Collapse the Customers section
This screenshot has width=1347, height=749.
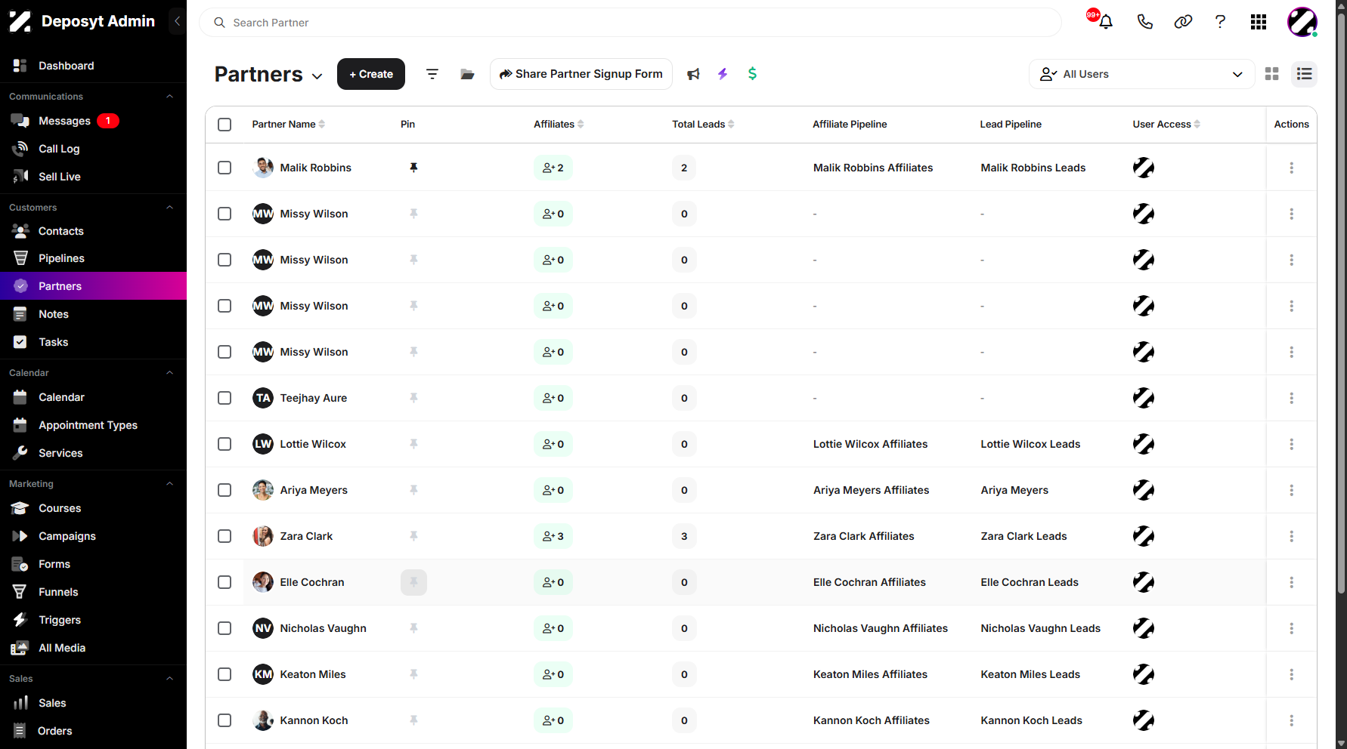click(x=169, y=208)
